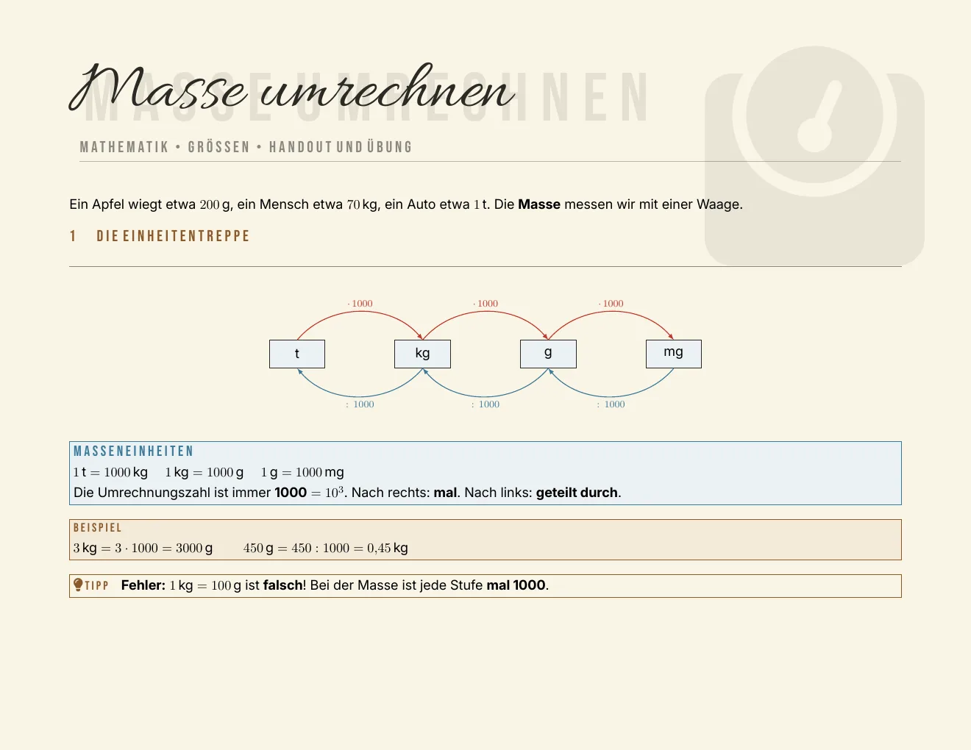Image resolution: width=971 pixels, height=750 pixels.
Task: Click the 'g' unit box in the diagram
Action: (x=548, y=354)
